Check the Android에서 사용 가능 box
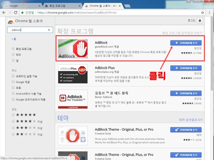 (13, 94)
